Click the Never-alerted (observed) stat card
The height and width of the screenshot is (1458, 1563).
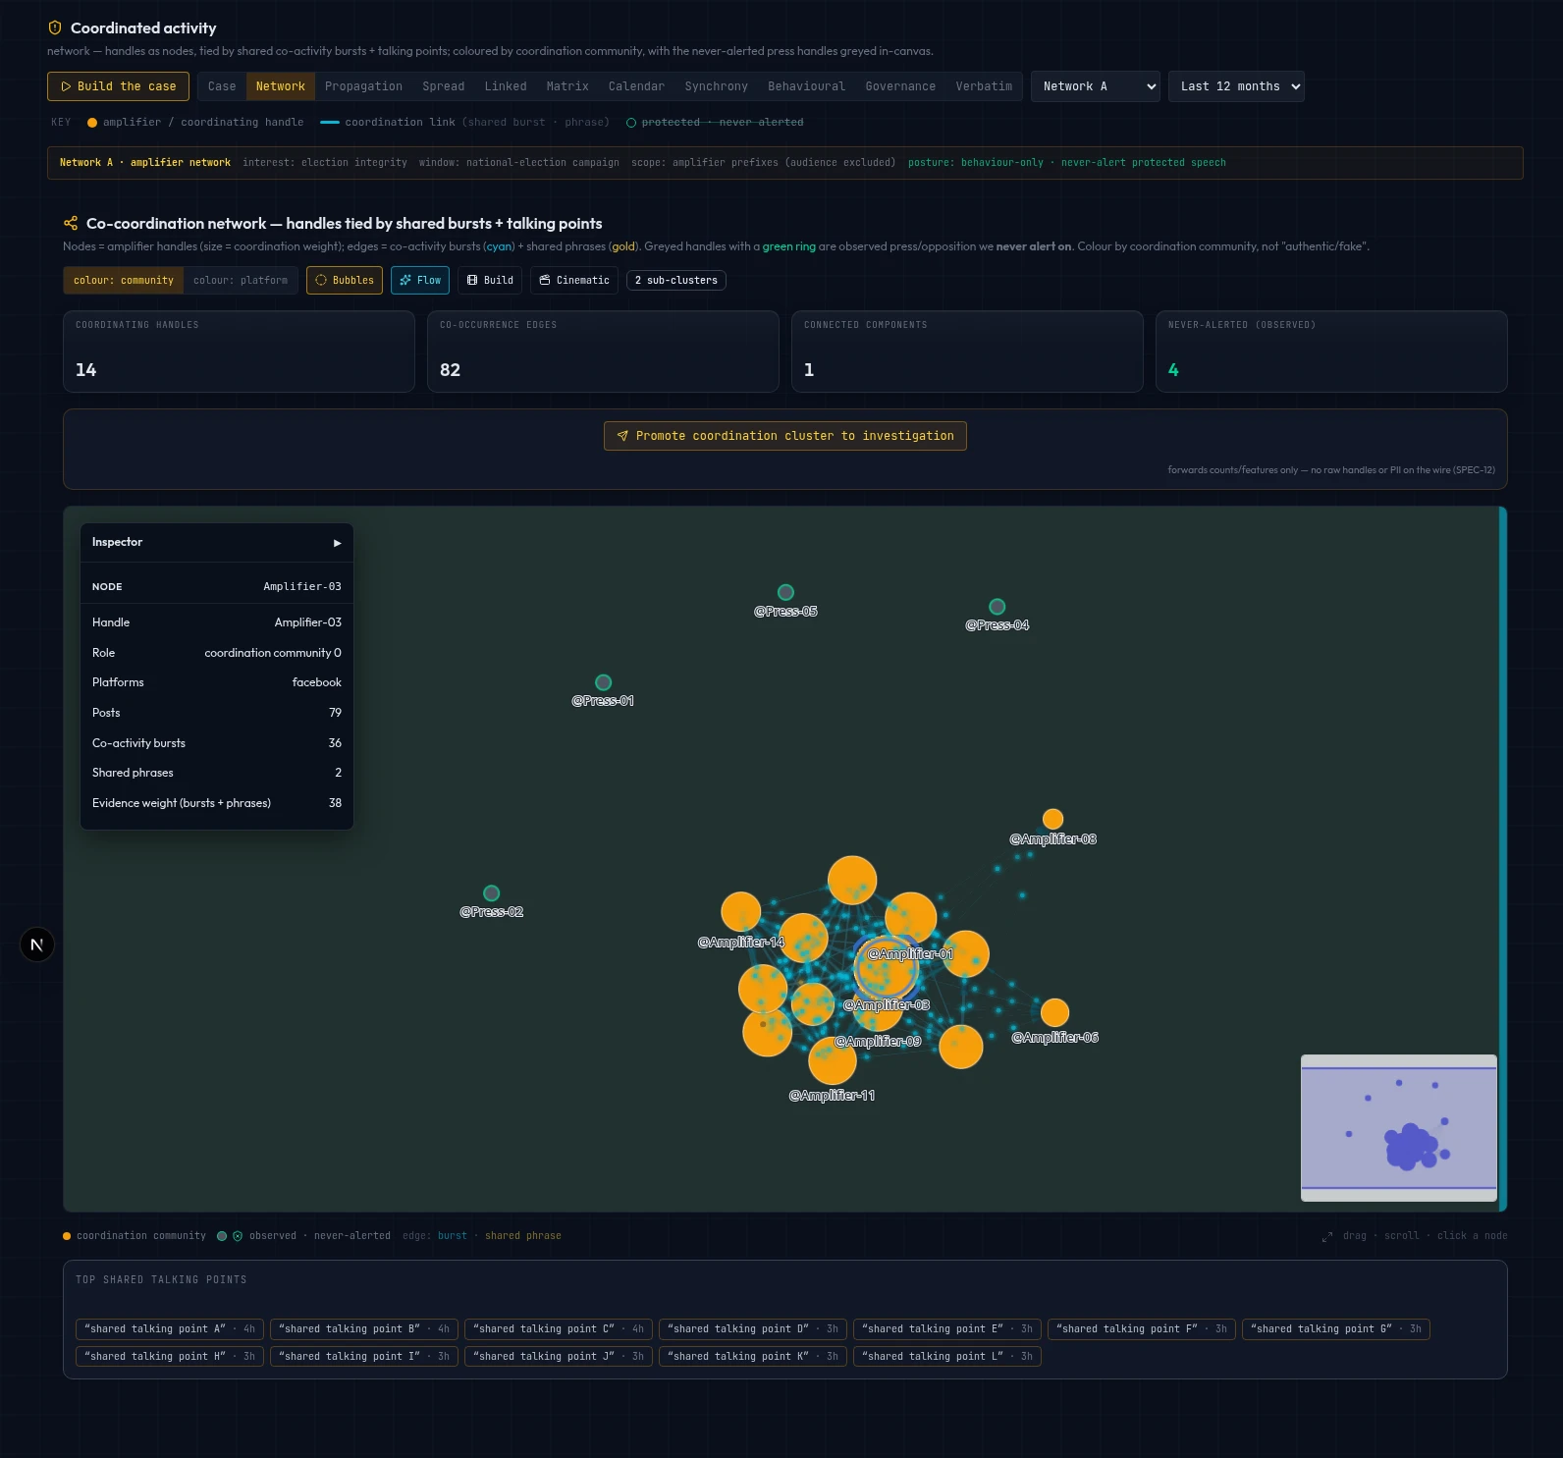click(x=1331, y=351)
